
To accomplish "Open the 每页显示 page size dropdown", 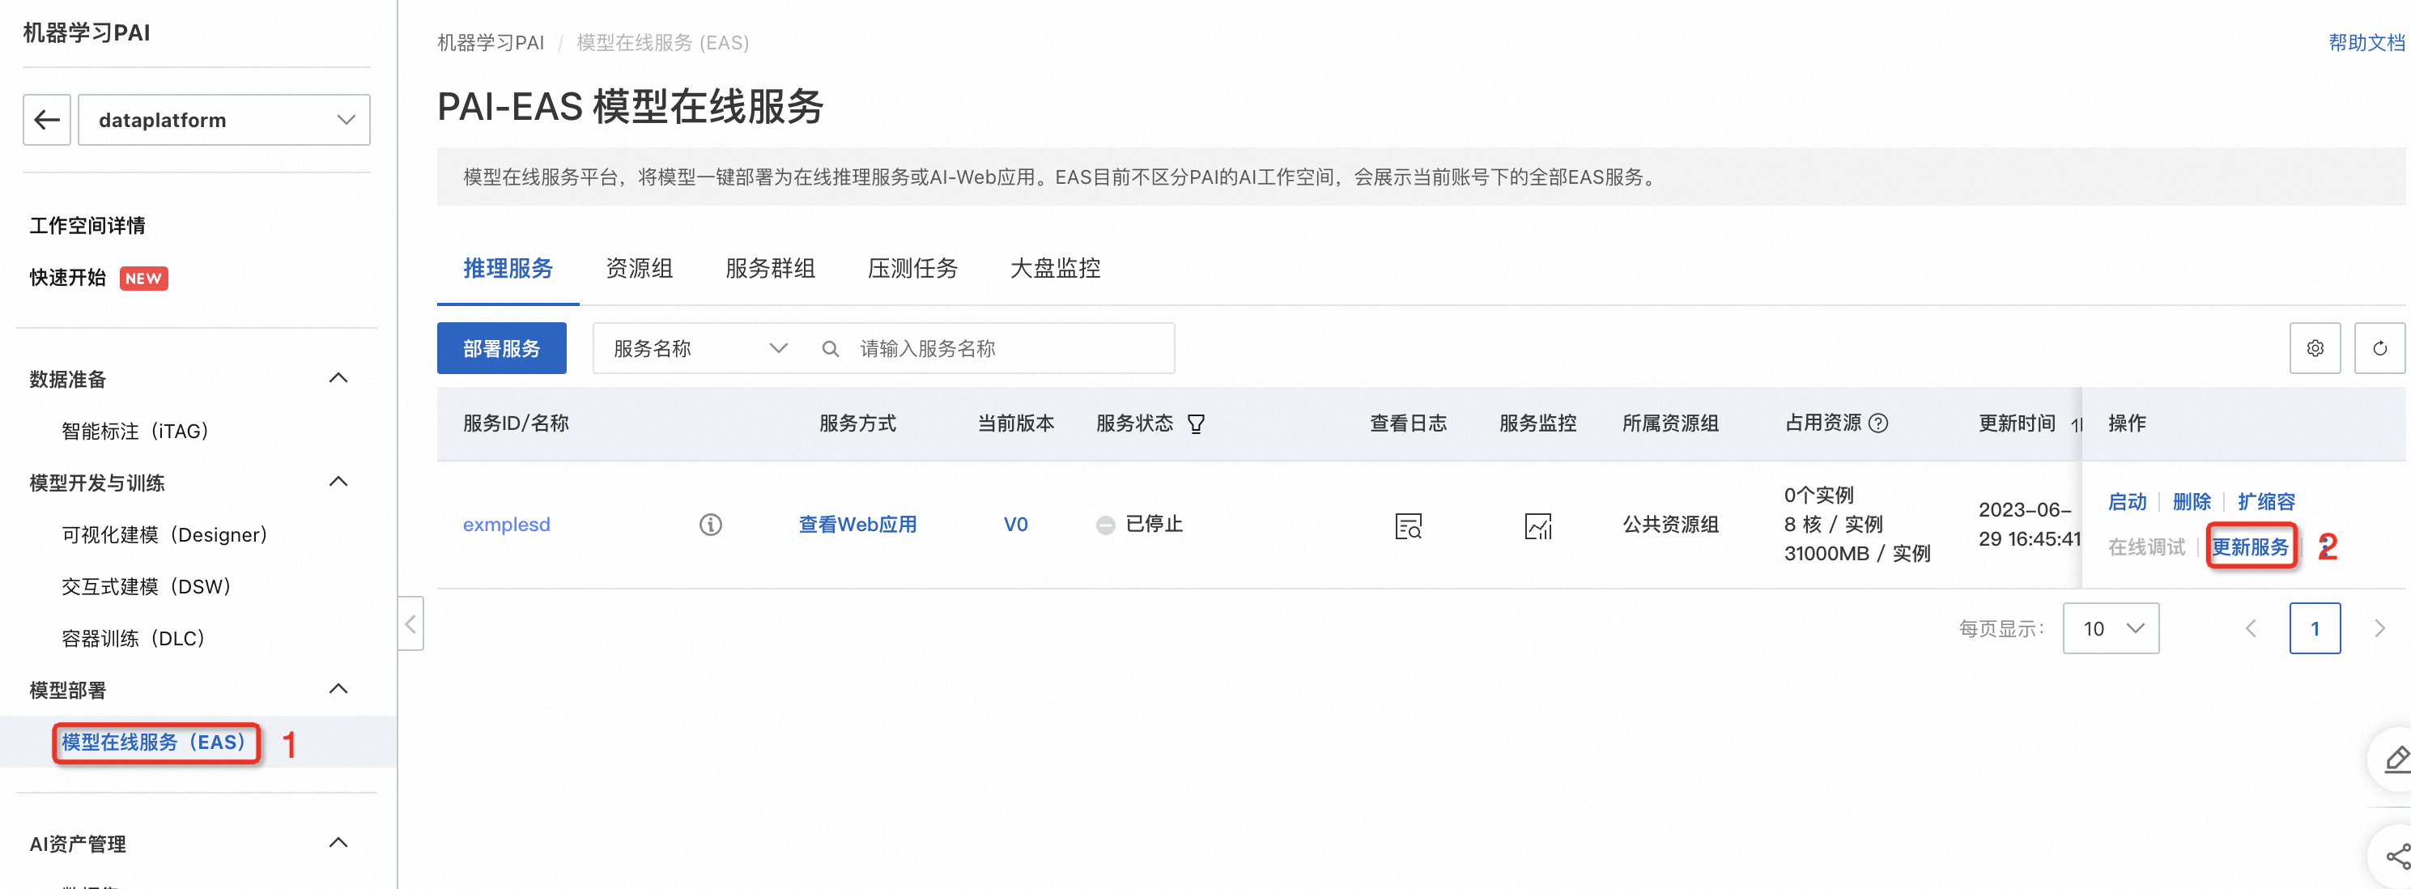I will [2111, 628].
